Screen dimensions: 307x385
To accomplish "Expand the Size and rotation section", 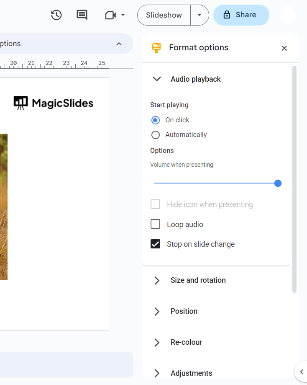I will pos(157,280).
